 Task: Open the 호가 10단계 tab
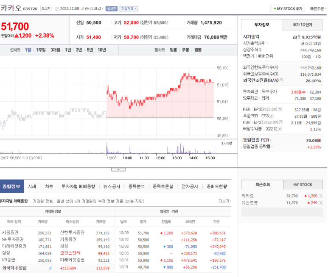(x=302, y=25)
